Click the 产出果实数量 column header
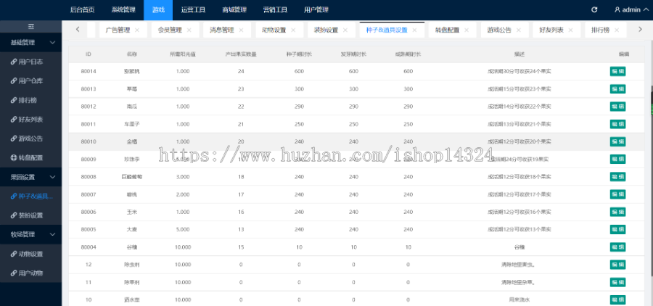The width and height of the screenshot is (653, 306). click(x=241, y=54)
